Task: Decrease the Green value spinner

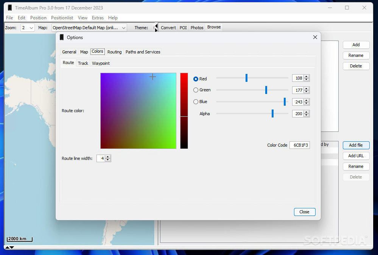Action: [x=306, y=92]
